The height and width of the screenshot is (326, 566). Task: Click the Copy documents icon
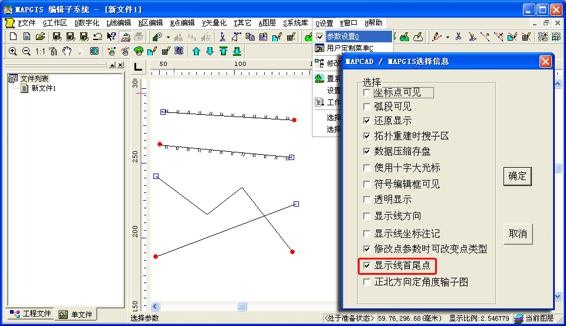point(250,36)
